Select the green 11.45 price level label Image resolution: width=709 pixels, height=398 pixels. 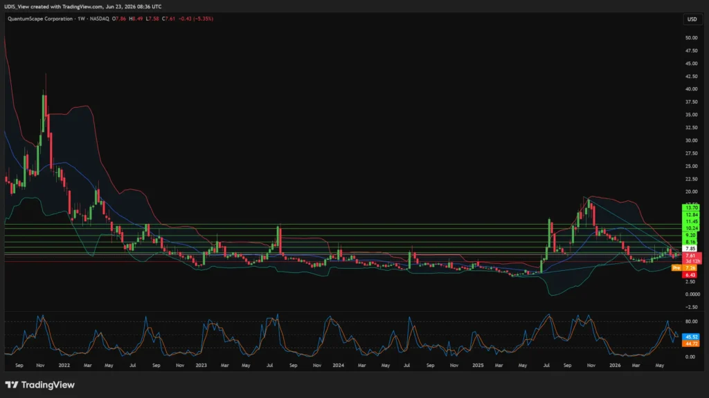pyautogui.click(x=691, y=222)
